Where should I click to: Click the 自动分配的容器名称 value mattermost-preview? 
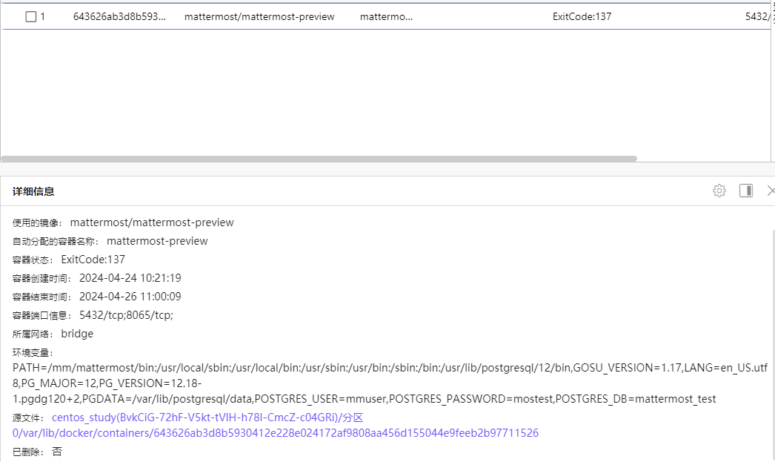(157, 241)
